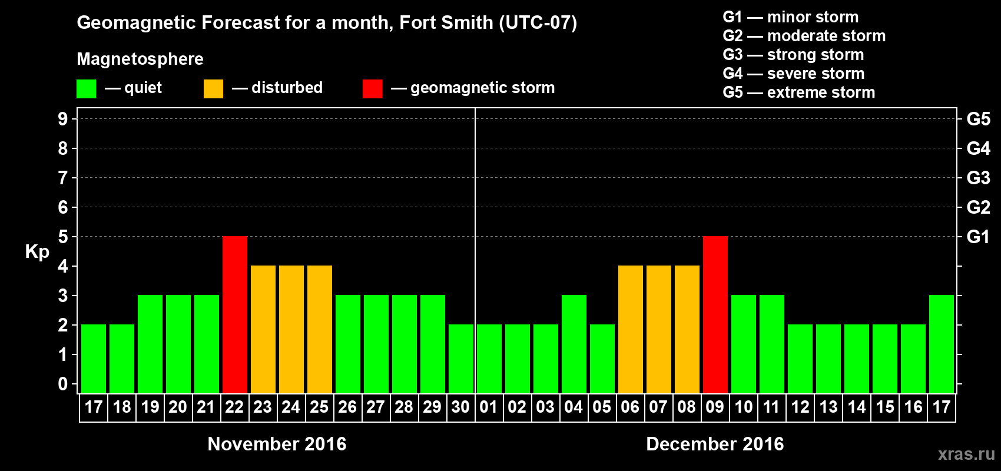The image size is (1001, 471).
Task: Click the December 2016 month label
Action: click(715, 444)
